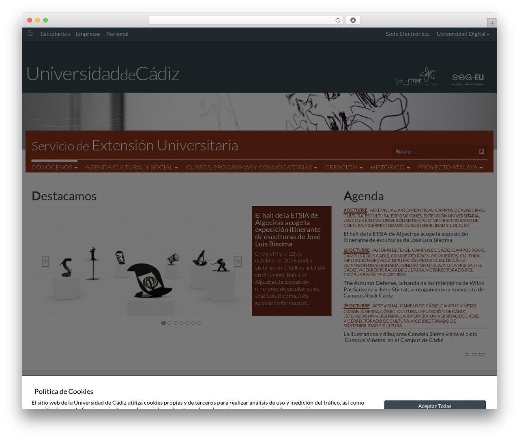This screenshot has height=440, width=519.
Task: Open a new browser tab with plus
Action: coord(492,23)
